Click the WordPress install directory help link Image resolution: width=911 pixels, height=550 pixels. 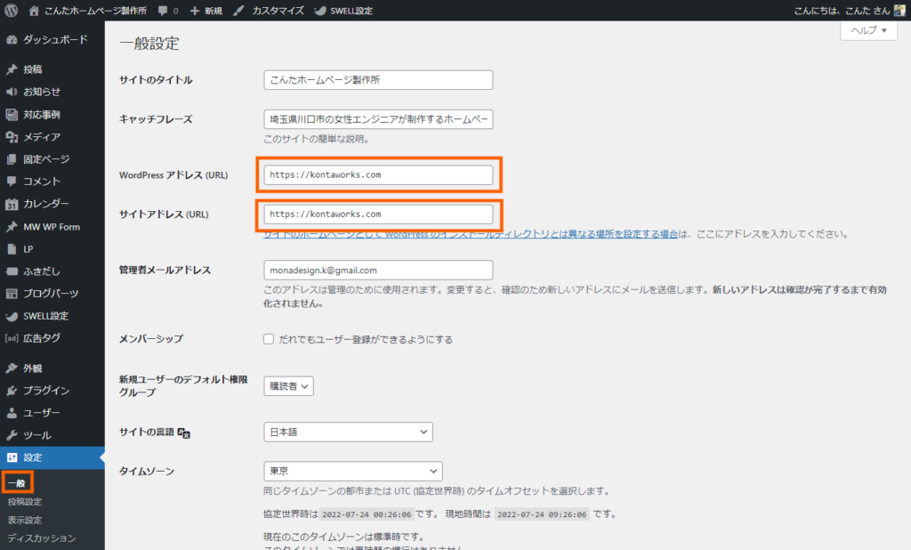click(x=471, y=234)
